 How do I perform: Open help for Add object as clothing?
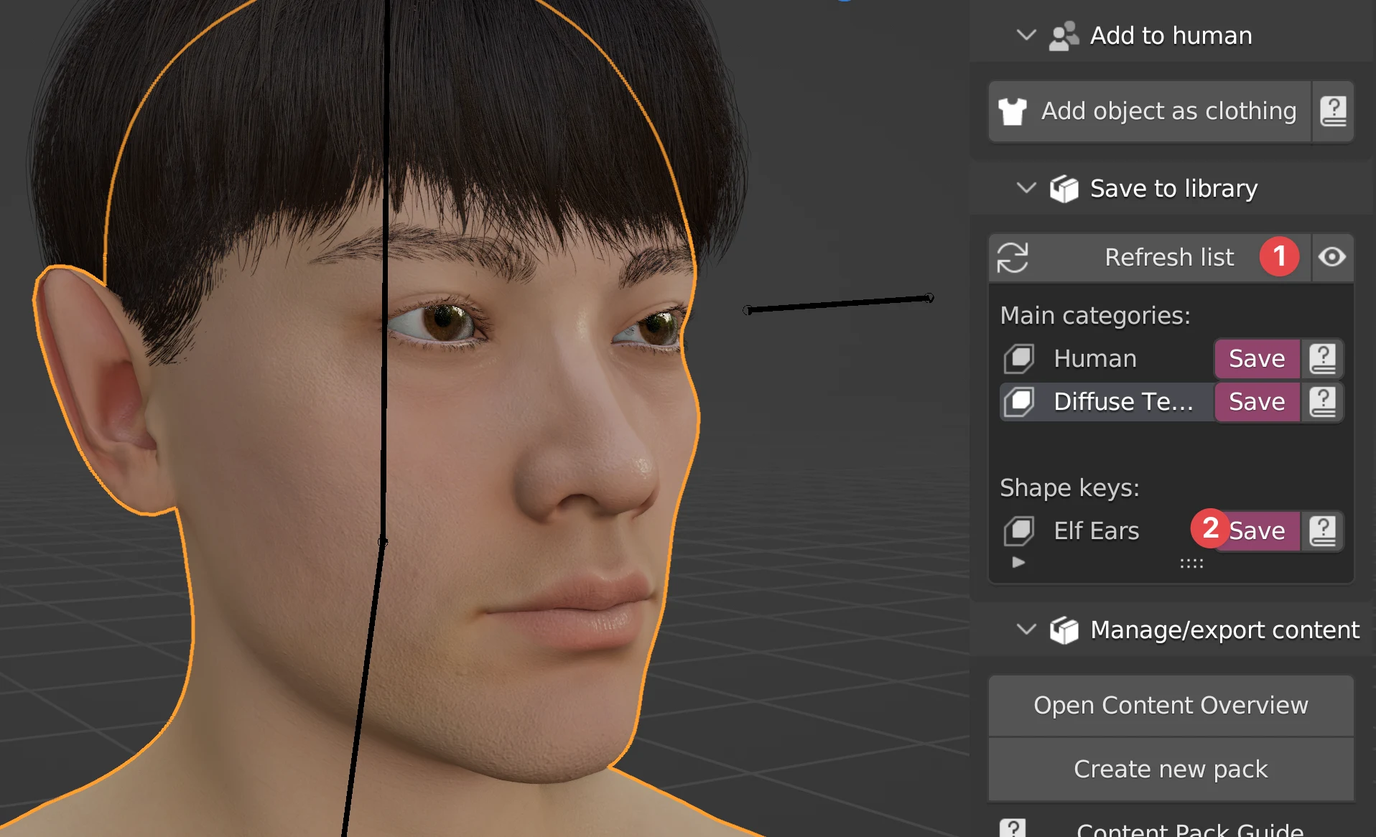tap(1333, 111)
